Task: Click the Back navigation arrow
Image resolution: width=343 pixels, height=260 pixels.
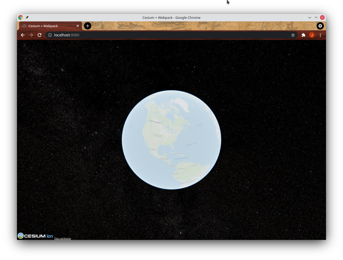Action: [23, 35]
